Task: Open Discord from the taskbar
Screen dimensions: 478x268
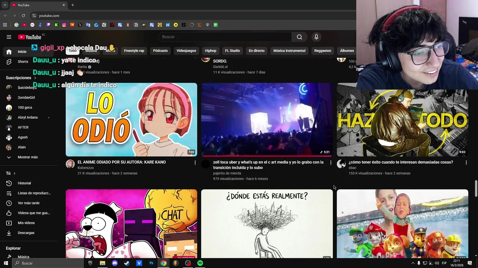Action: pos(115,263)
